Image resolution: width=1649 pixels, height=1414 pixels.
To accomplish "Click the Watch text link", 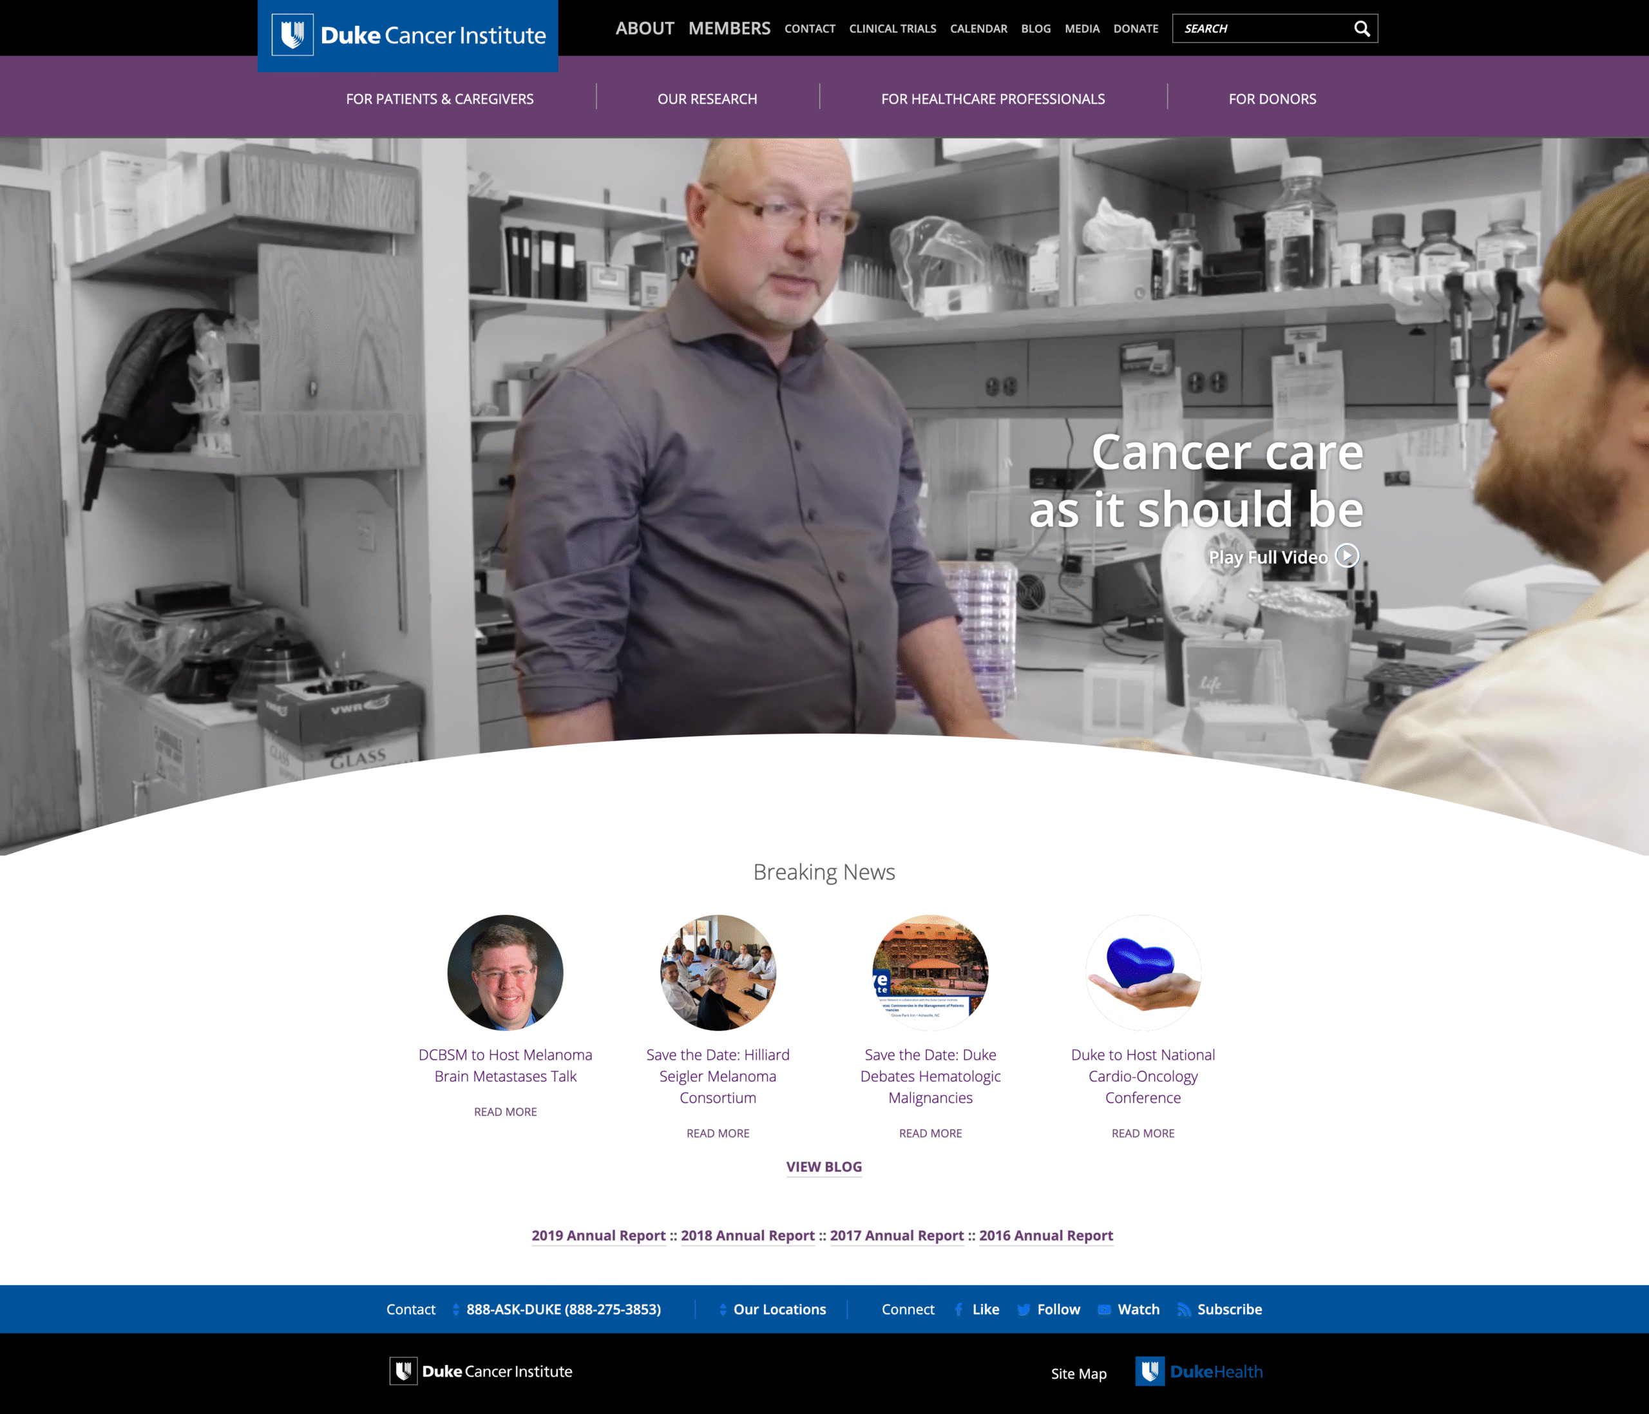I will click(1138, 1310).
